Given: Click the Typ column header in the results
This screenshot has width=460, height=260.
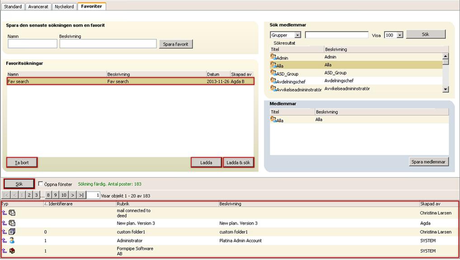Looking at the screenshot, I should 5,204.
